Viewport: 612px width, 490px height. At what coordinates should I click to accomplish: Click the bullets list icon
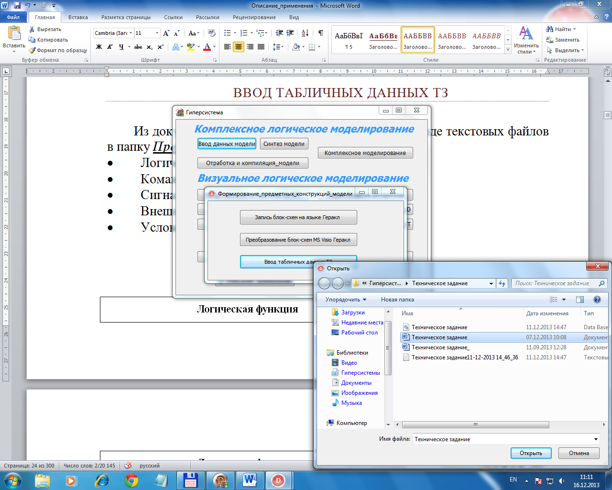click(228, 33)
